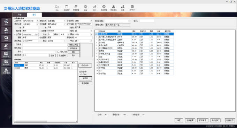
Task: Select the 出入境胸部正位片 row
Action: tap(135, 48)
